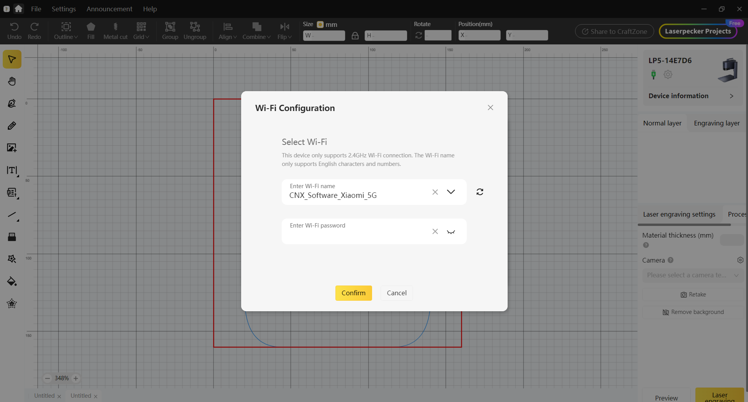The height and width of the screenshot is (402, 748).
Task: Select the hand pan tool
Action: (12, 81)
